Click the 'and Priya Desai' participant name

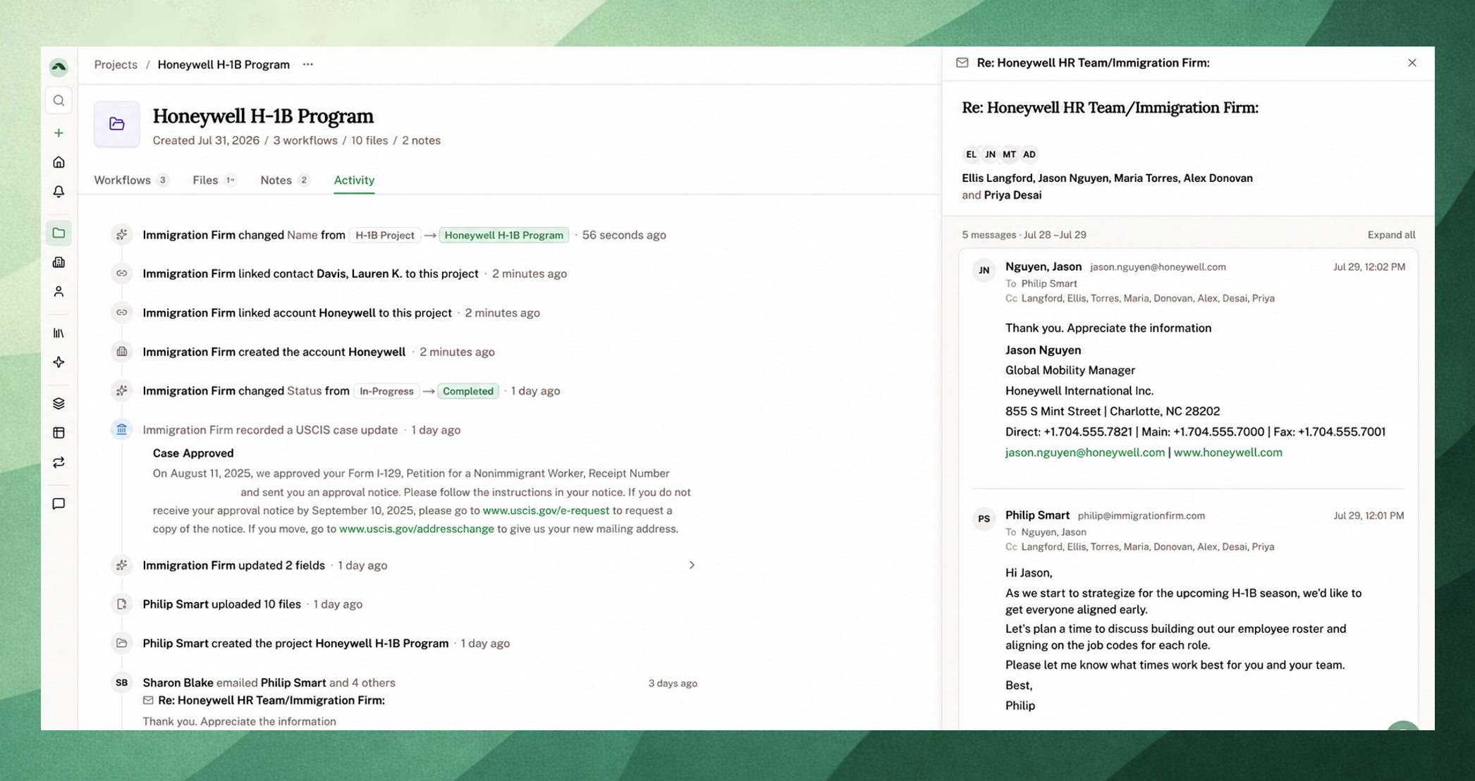[x=1001, y=195]
